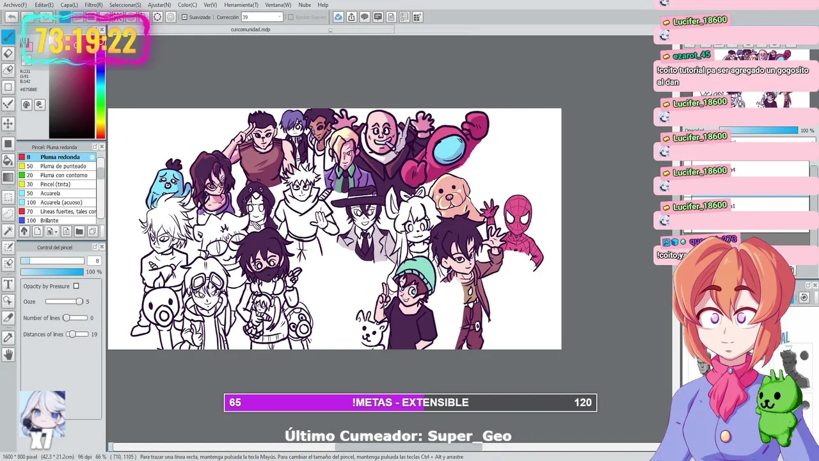819x461 pixels.
Task: Click the second palette icon beside color palette
Action: coord(39,104)
